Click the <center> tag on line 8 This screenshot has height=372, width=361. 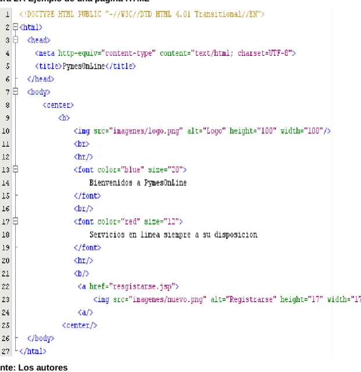click(58, 105)
